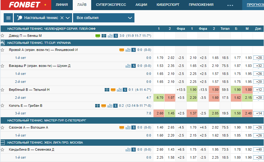The width and height of the screenshot is (264, 162).
Task: Star the Яровой А — Янишевский И match
Action: coord(2,50)
